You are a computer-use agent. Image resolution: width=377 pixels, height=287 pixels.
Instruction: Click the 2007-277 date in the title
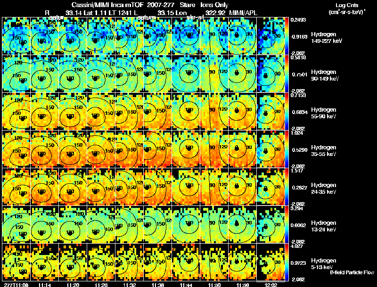(x=161, y=5)
